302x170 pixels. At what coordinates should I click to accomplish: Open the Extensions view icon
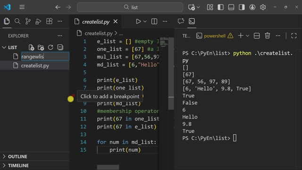pyautogui.click(x=49, y=21)
